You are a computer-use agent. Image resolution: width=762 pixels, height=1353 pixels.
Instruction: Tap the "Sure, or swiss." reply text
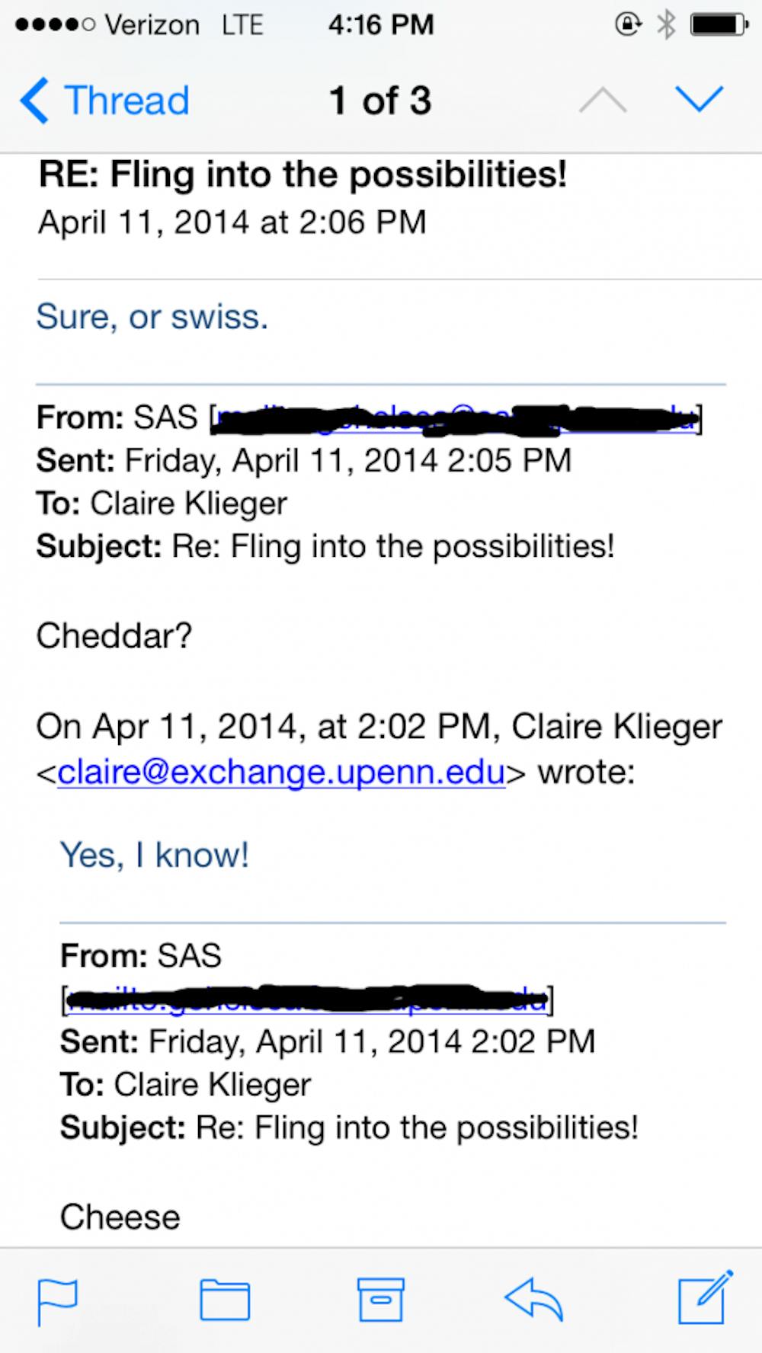pos(152,317)
